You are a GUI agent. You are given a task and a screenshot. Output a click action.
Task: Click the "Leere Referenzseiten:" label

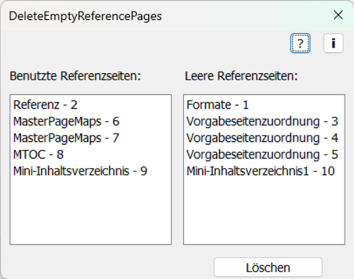[241, 76]
